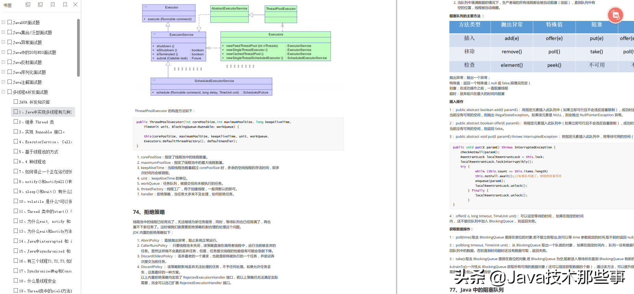Image resolution: width=634 pixels, height=294 pixels.
Task: Click the collapse all bookmarks icon
Action: point(40,4)
